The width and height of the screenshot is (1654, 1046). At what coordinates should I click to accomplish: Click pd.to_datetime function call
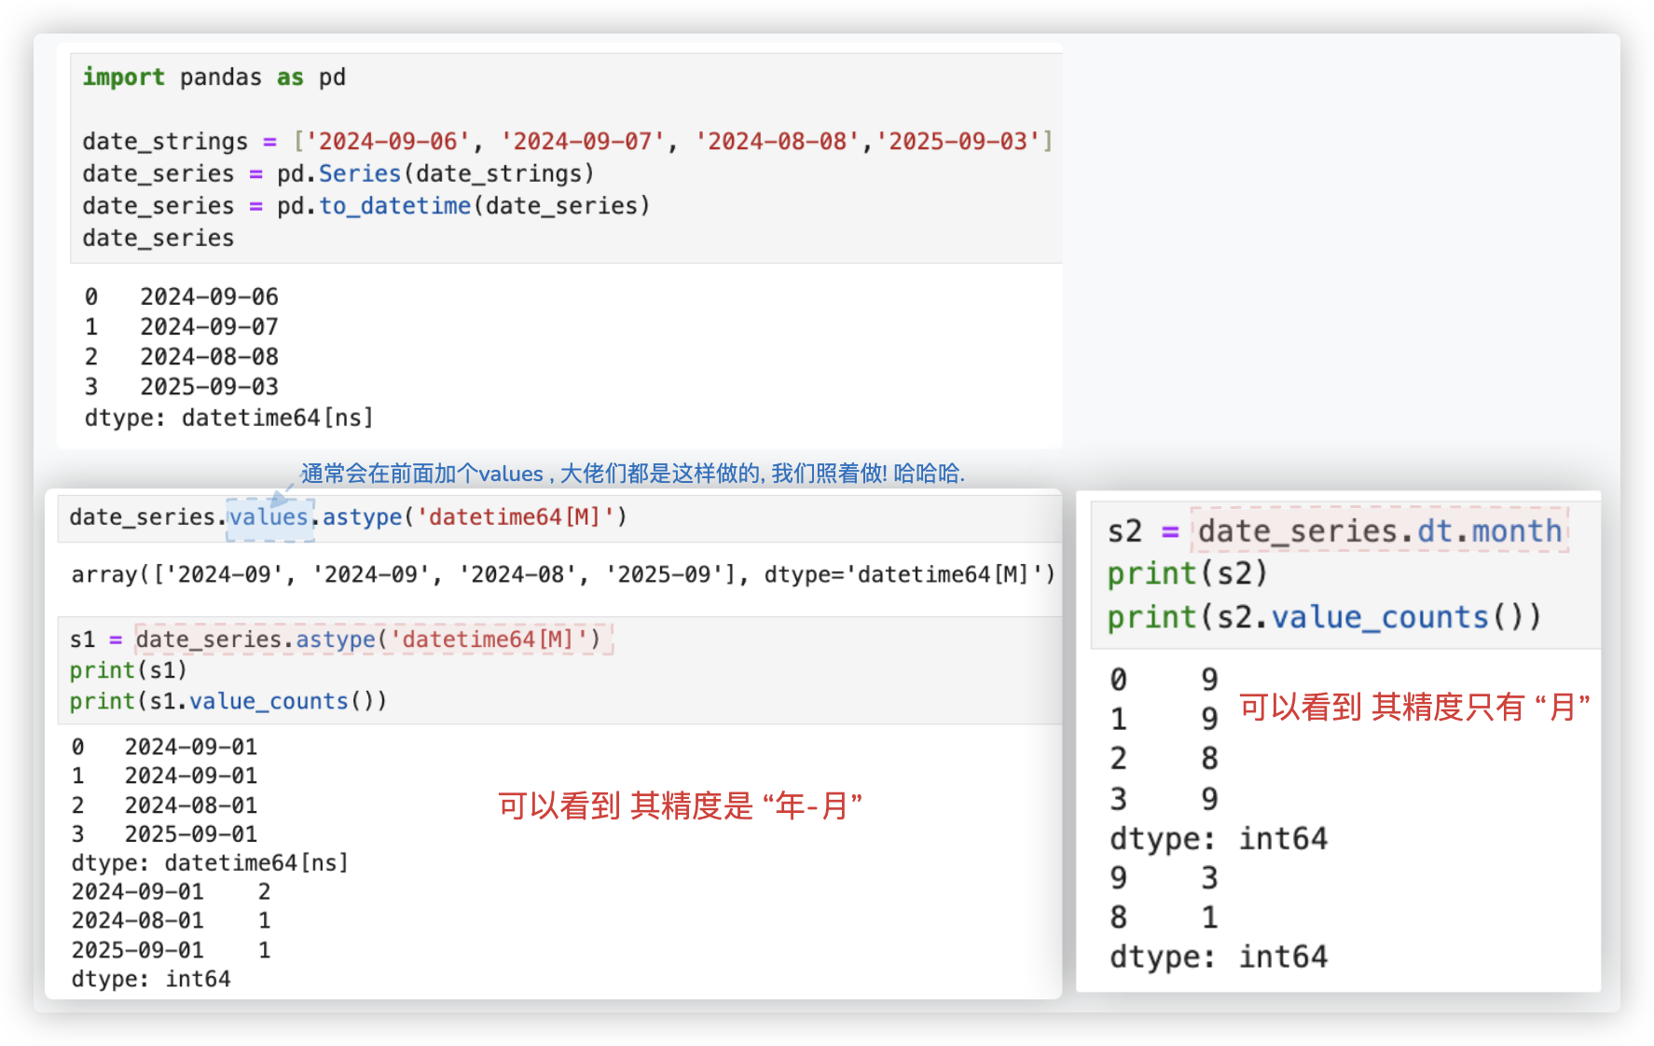click(394, 206)
